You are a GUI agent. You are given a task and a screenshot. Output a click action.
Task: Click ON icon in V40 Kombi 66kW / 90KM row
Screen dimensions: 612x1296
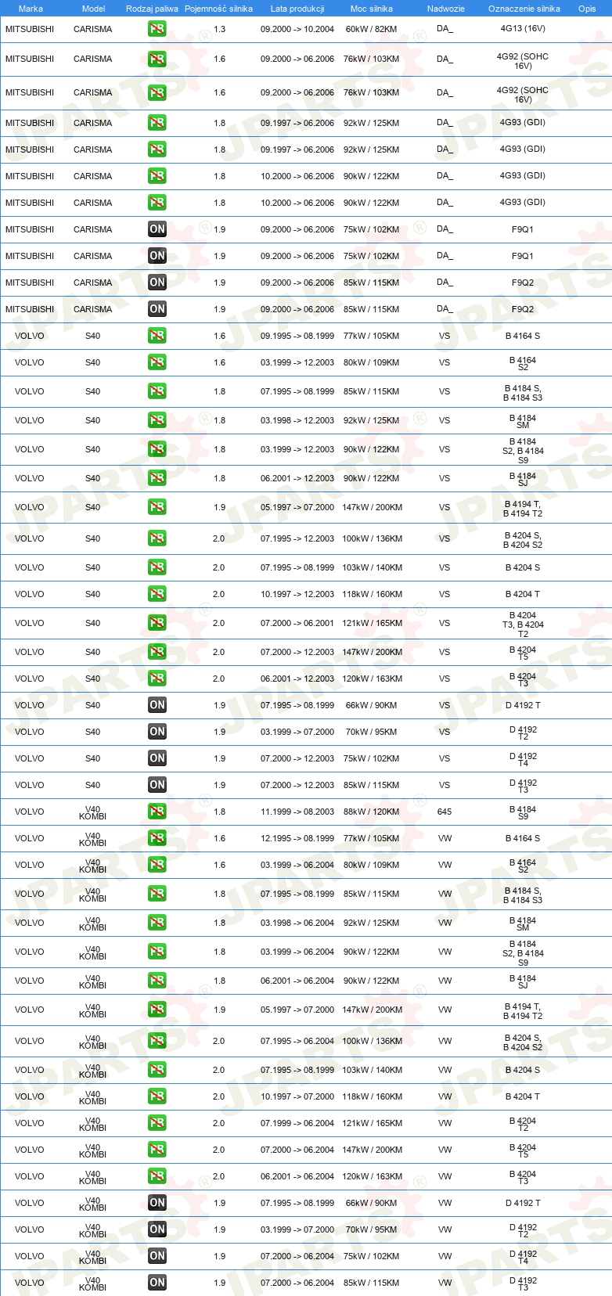(x=157, y=1203)
